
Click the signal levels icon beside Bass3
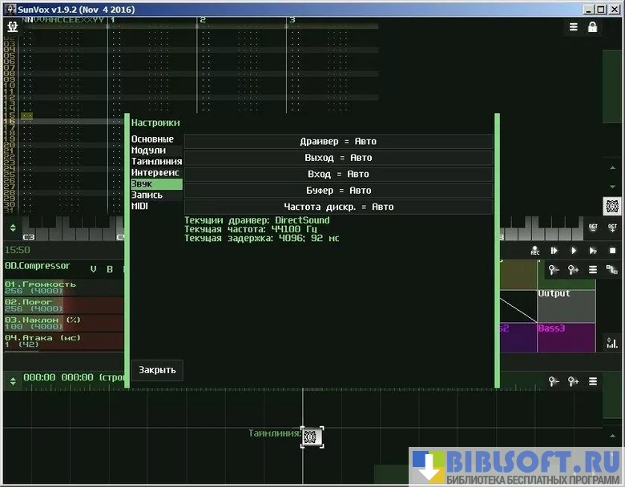tap(611, 342)
